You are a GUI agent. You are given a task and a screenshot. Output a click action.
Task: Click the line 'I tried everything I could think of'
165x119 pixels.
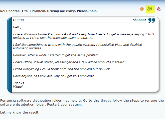62,69
